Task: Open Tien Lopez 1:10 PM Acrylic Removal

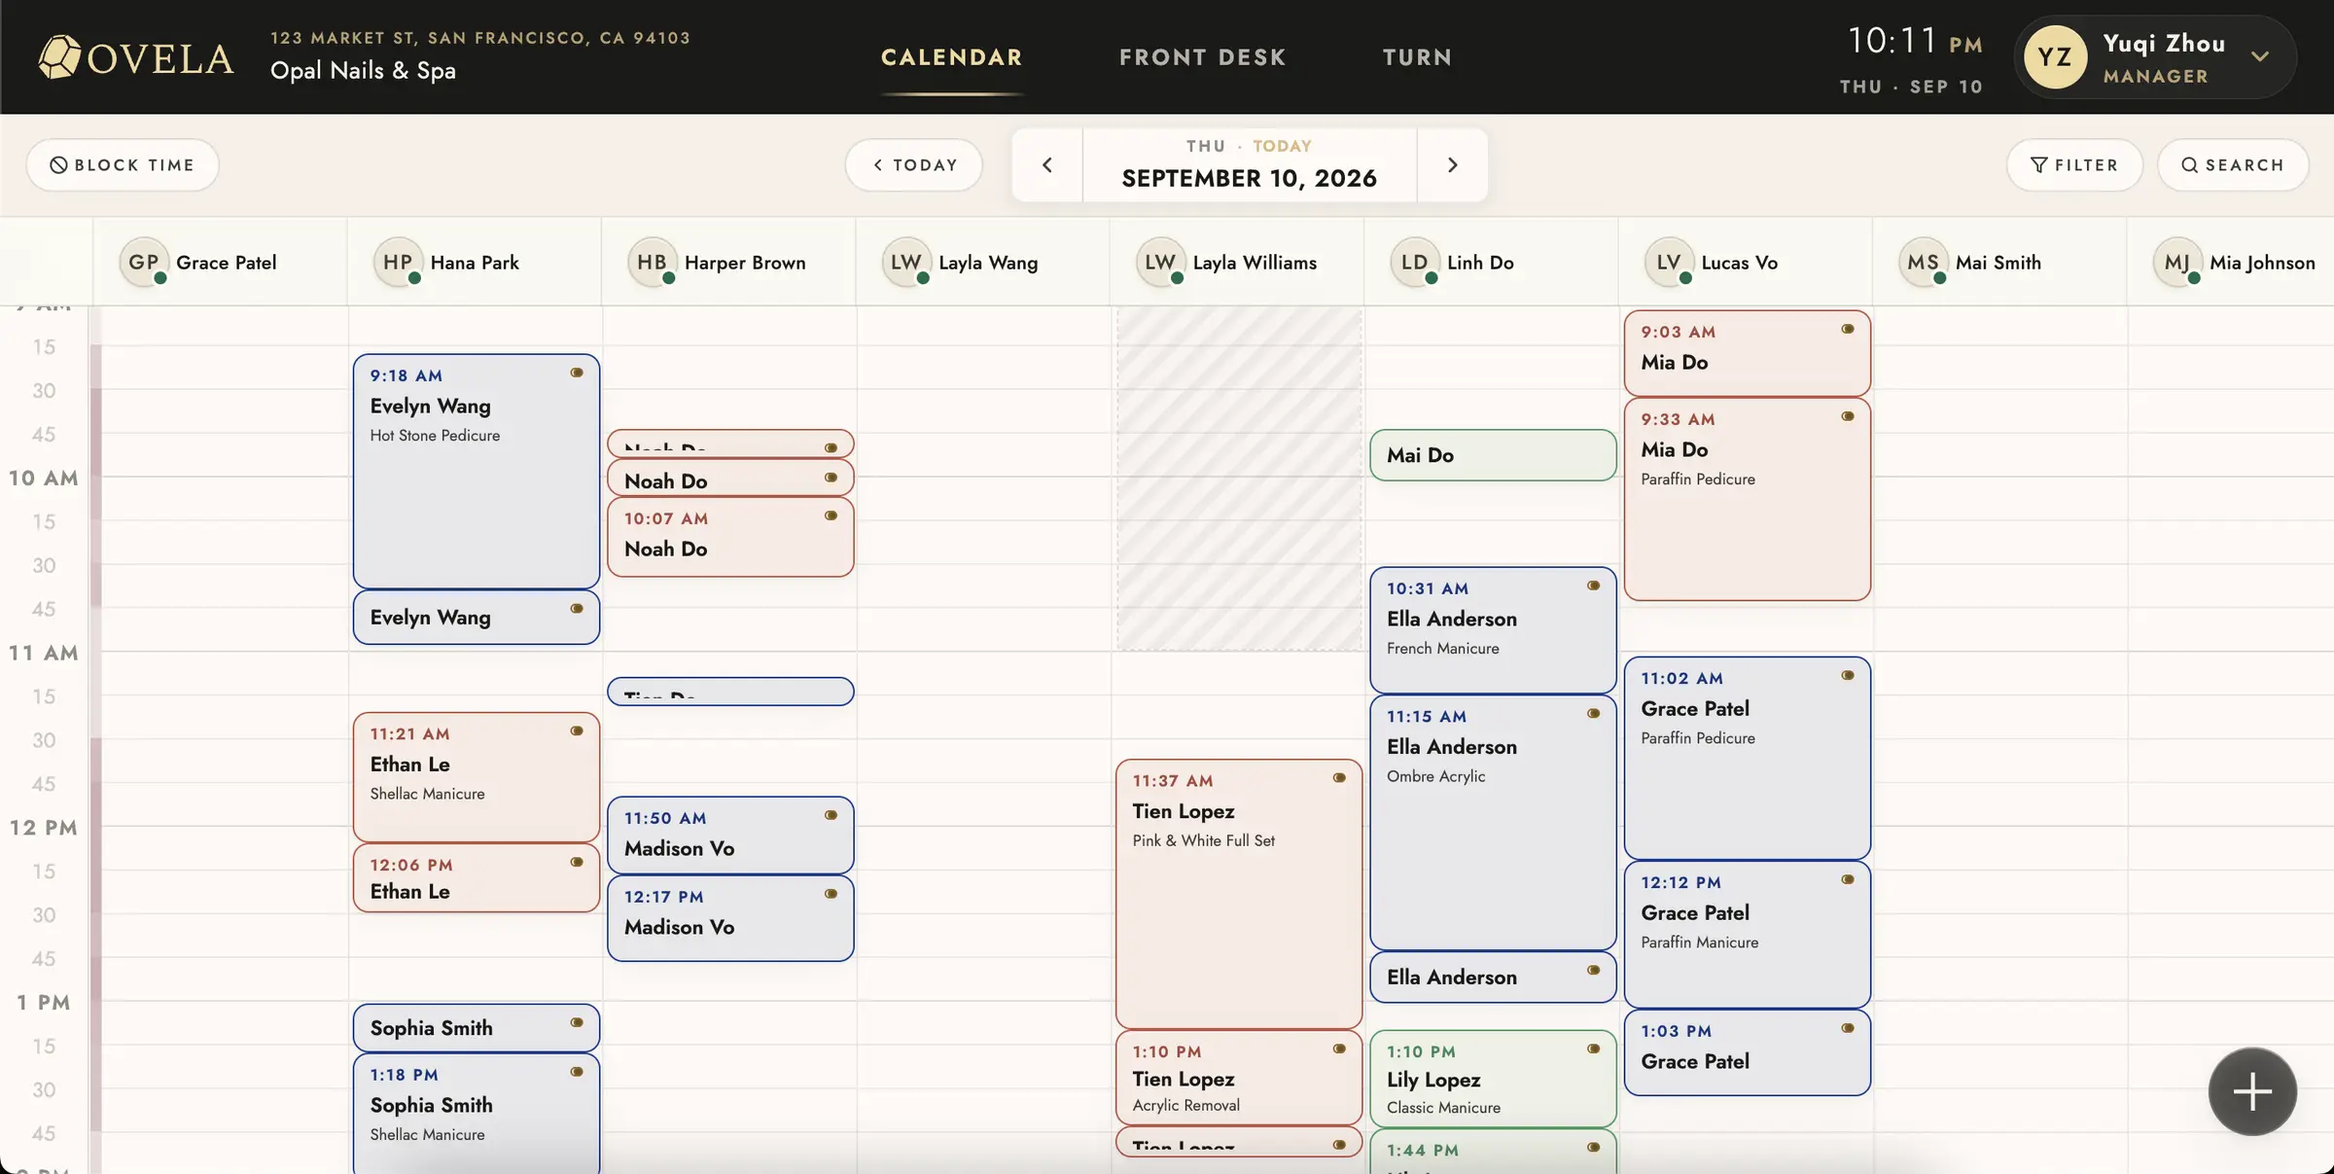Action: point(1239,1078)
